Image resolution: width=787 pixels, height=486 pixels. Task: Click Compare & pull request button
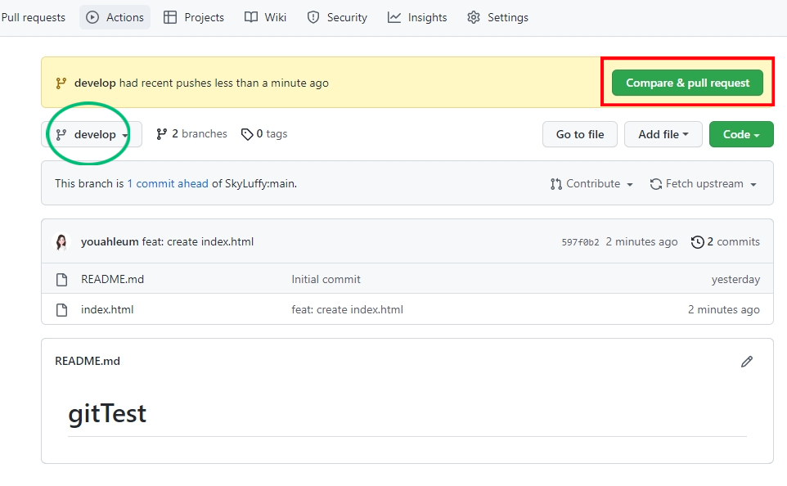(687, 83)
